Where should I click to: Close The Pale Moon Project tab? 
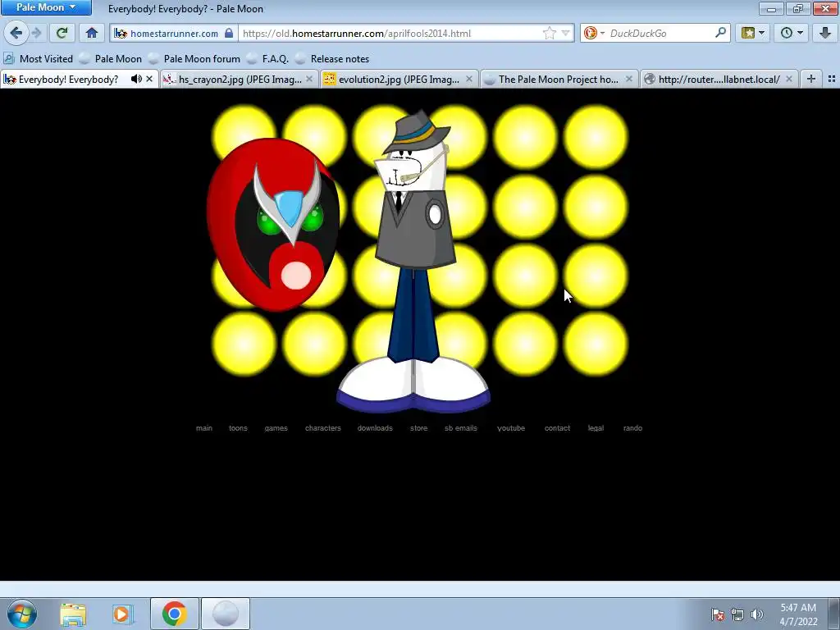(x=629, y=80)
